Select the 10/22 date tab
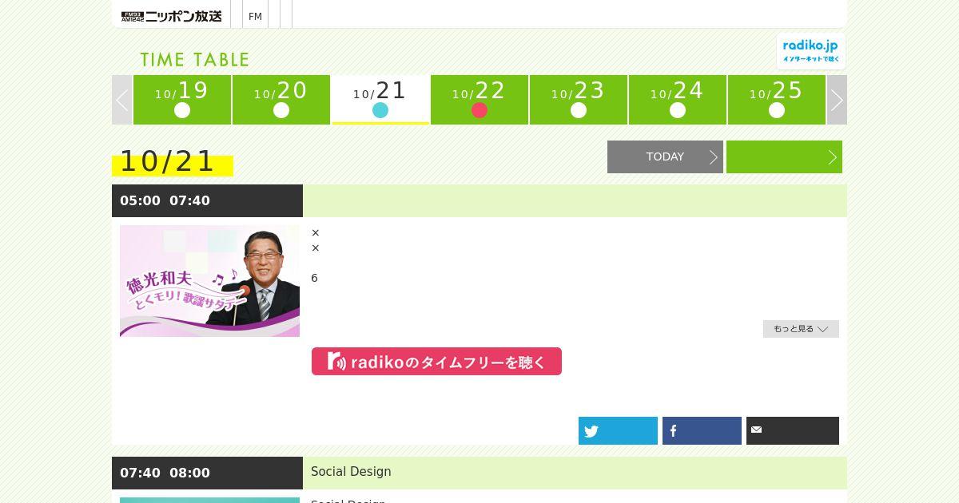This screenshot has width=959, height=503. [479, 100]
